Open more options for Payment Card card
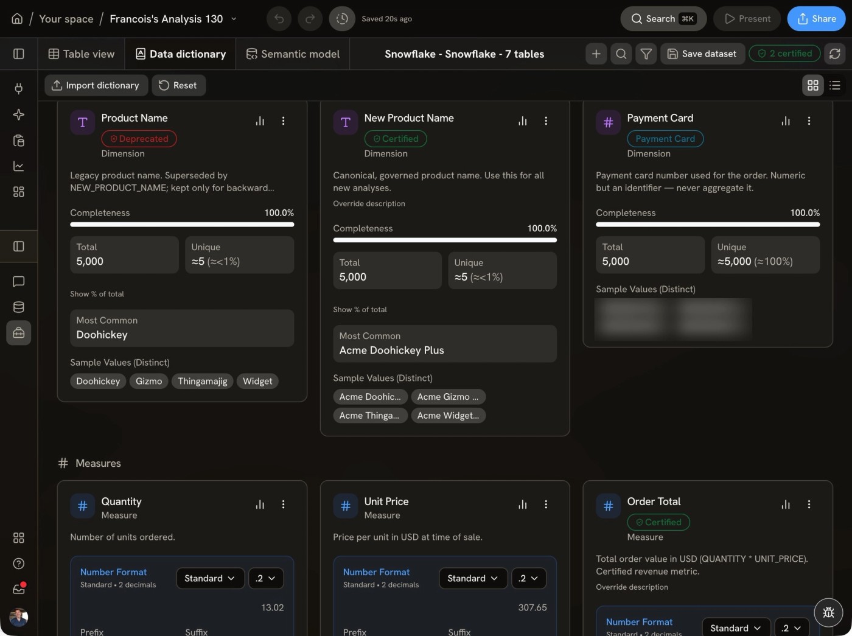This screenshot has height=636, width=852. pos(809,121)
